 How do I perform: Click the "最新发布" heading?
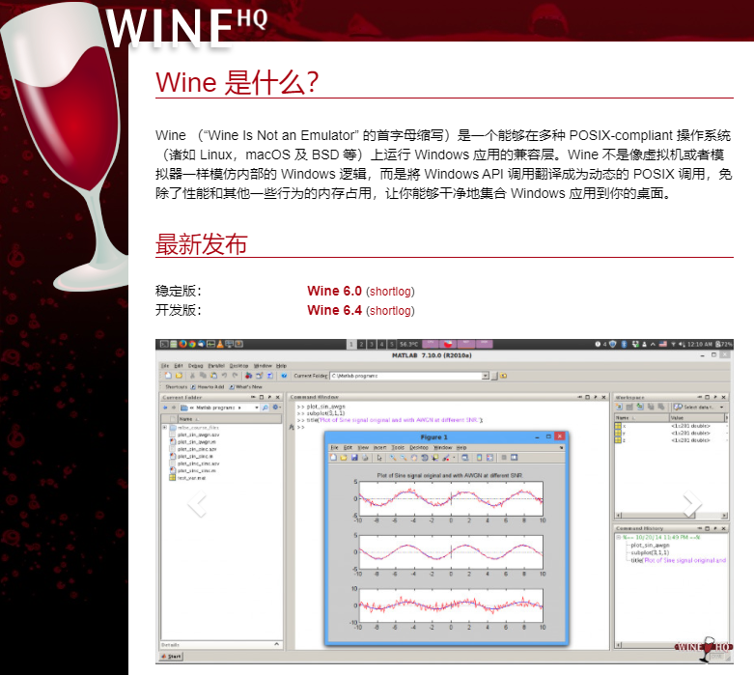[x=202, y=244]
